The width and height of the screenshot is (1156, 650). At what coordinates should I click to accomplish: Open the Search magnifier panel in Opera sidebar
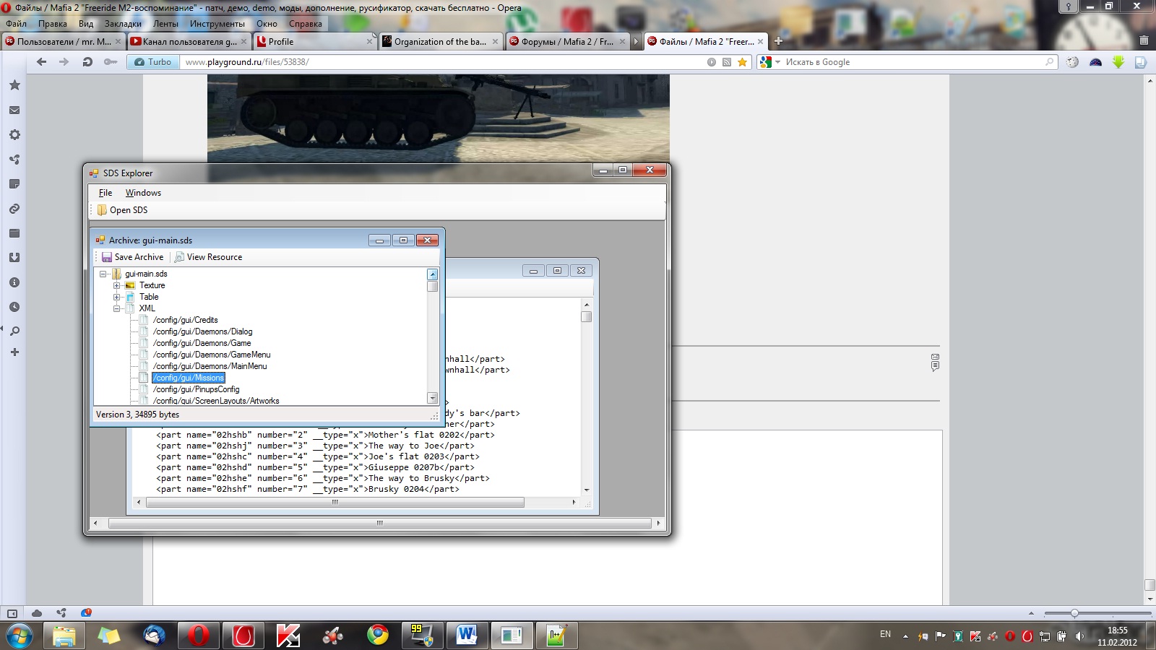pos(14,331)
